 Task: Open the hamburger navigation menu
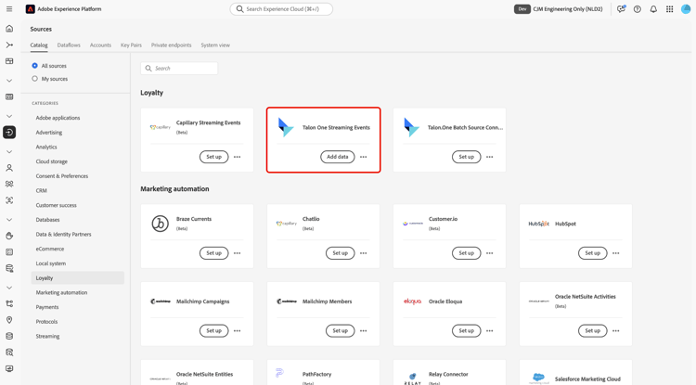(x=9, y=9)
